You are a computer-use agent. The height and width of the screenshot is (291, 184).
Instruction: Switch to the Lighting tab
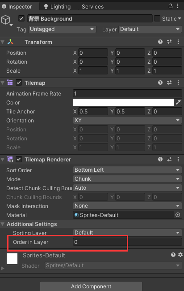click(x=57, y=6)
